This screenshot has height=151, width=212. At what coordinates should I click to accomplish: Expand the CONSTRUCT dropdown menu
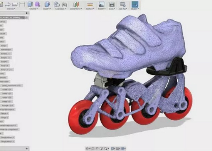76,9
